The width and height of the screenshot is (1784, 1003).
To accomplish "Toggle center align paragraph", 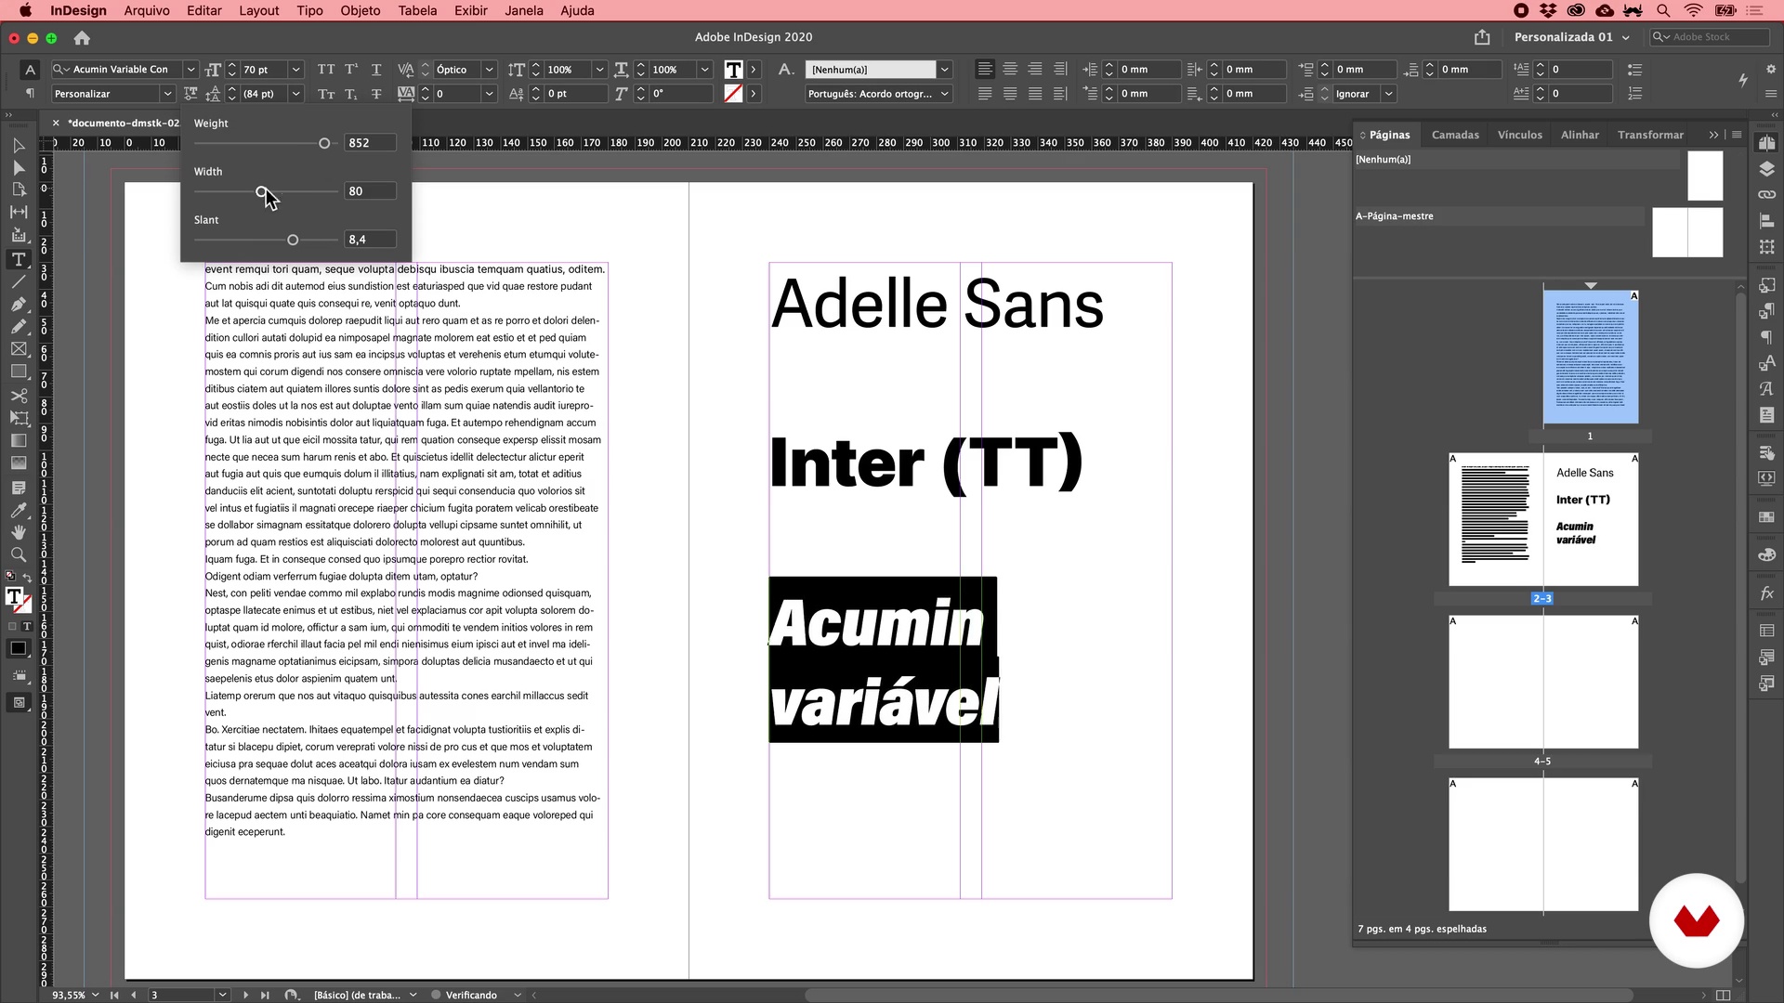I will tap(1010, 70).
